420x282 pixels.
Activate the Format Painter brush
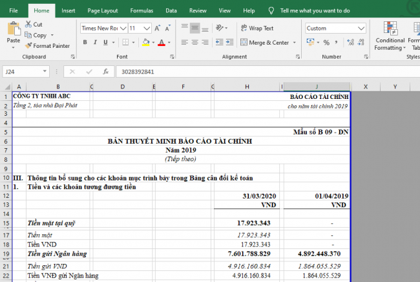tap(28, 46)
